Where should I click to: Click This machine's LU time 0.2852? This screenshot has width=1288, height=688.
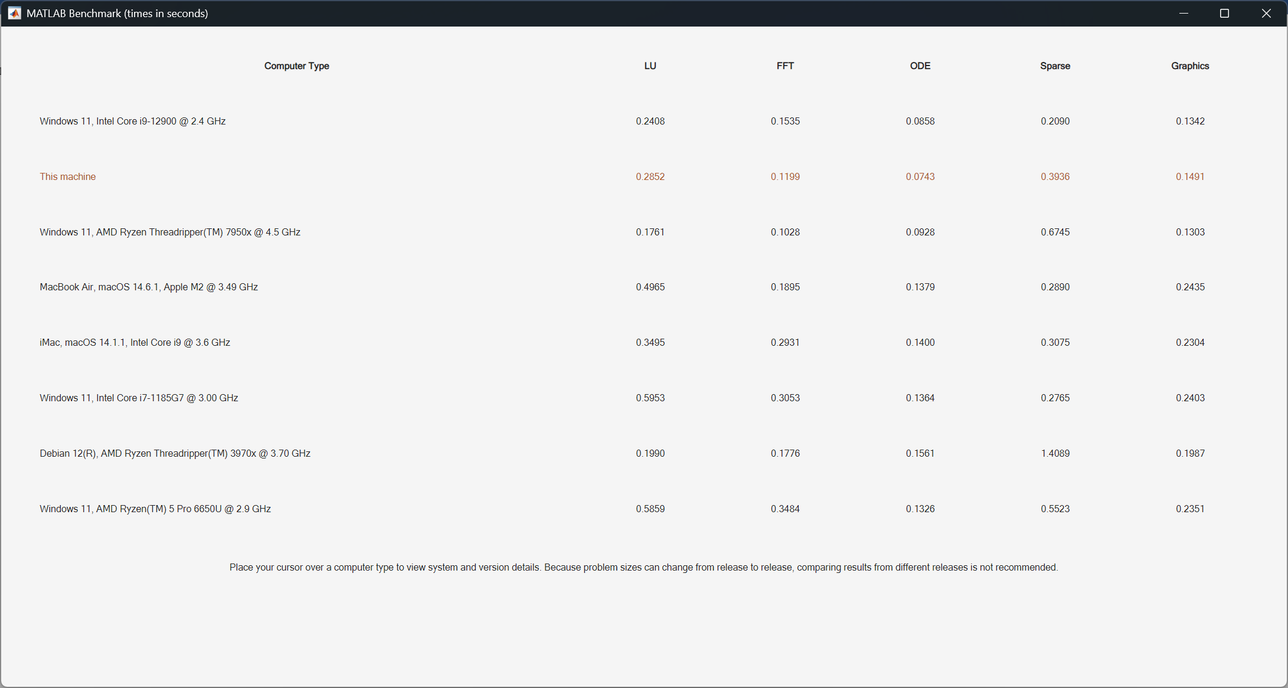(650, 176)
